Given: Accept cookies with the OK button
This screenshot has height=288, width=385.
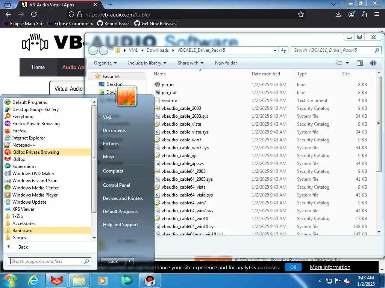Looking at the screenshot, I should click(293, 267).
